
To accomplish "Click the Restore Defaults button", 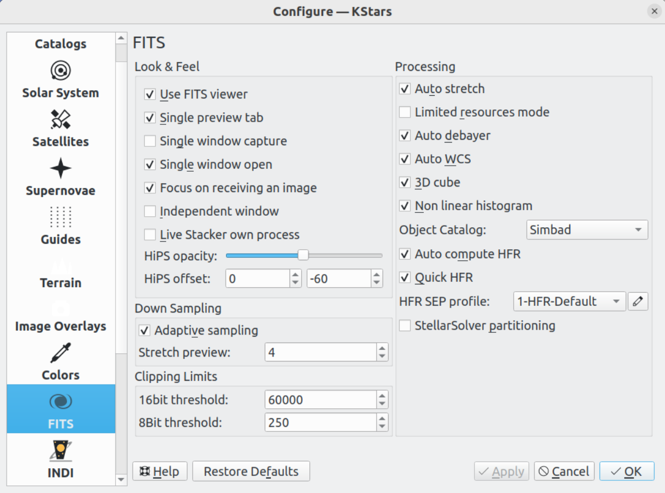I will point(251,471).
